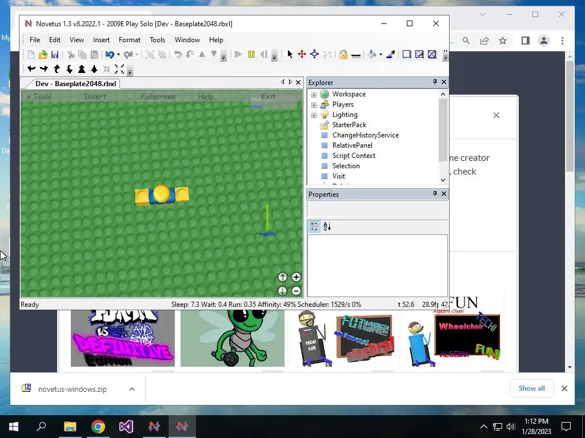585x438 pixels.
Task: Click the Anchor tool icon
Action: click(356, 55)
